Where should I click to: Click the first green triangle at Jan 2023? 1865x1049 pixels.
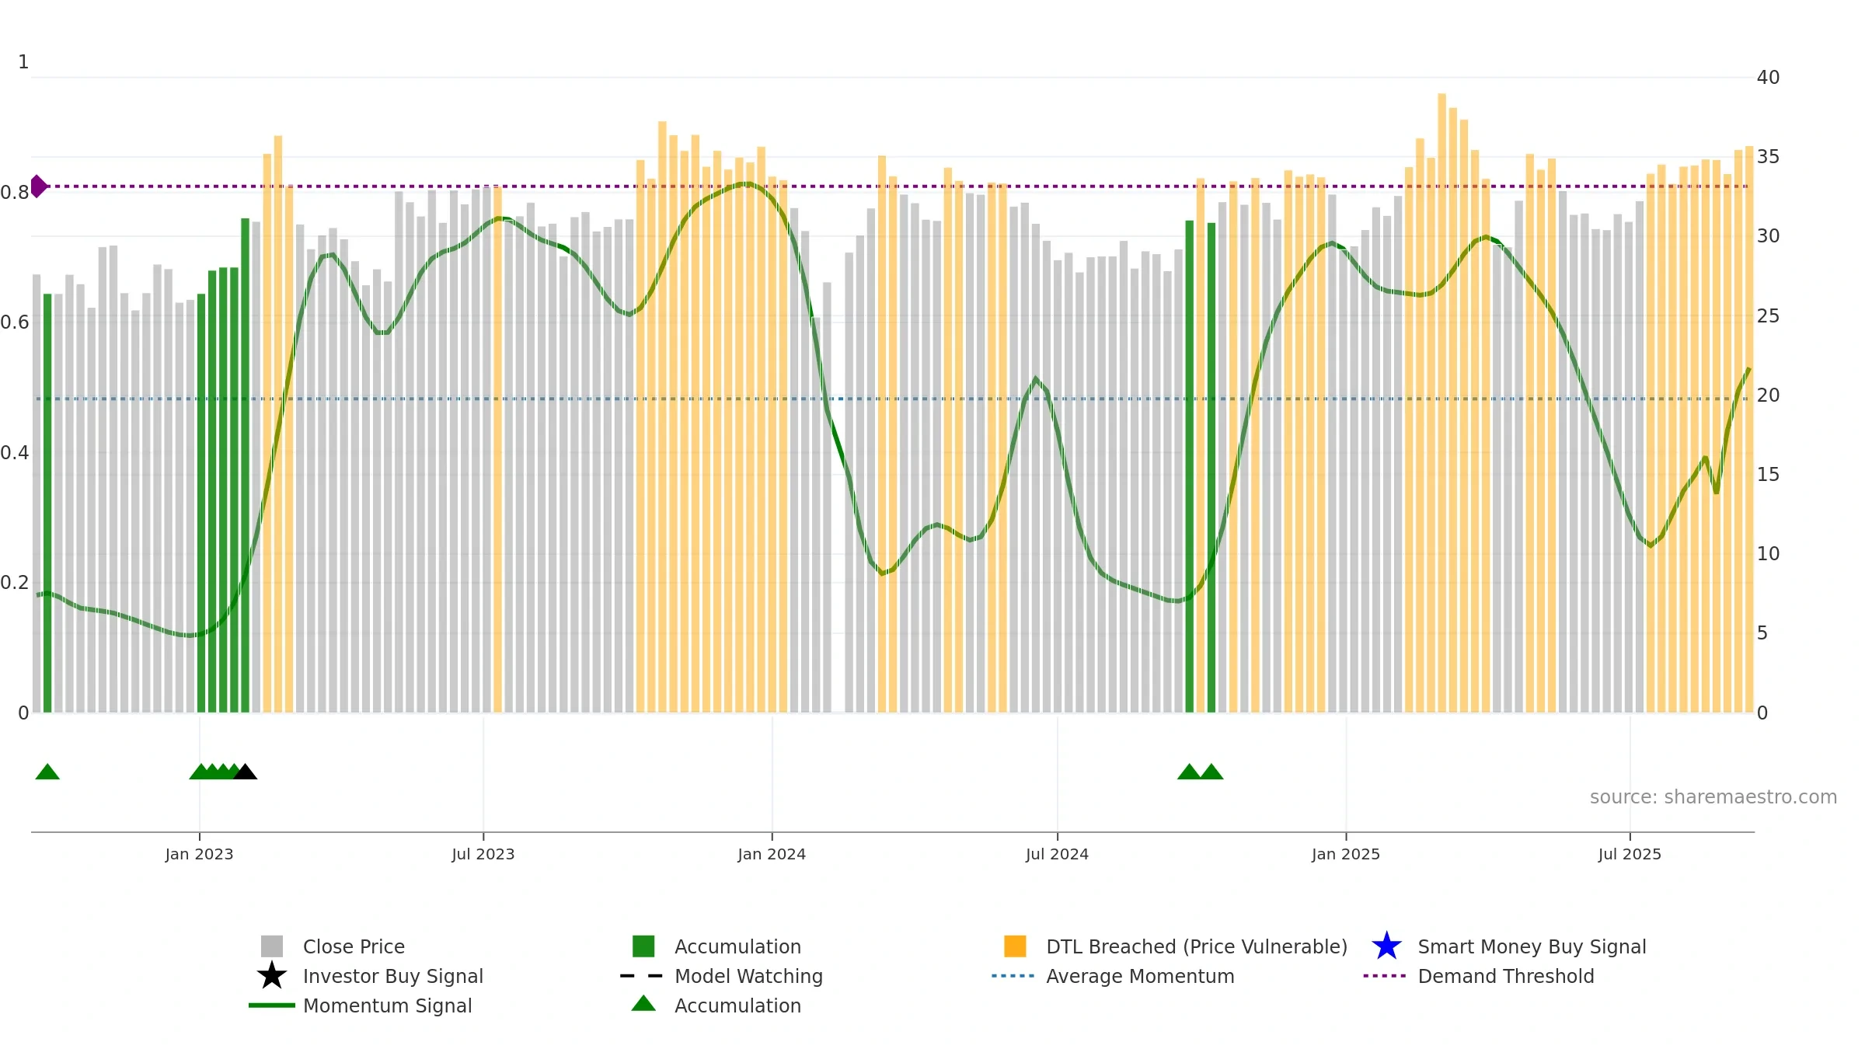(x=201, y=772)
